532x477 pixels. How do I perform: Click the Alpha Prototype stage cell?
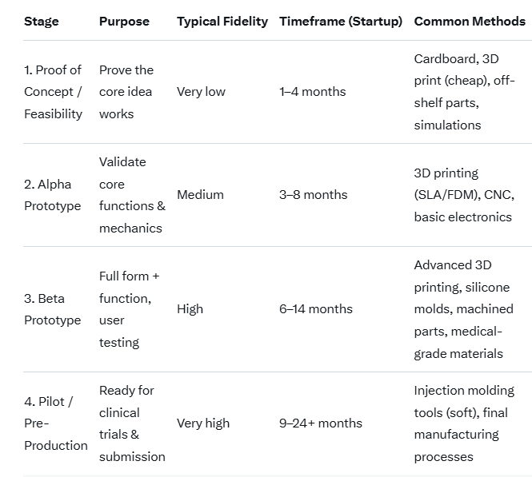point(52,195)
